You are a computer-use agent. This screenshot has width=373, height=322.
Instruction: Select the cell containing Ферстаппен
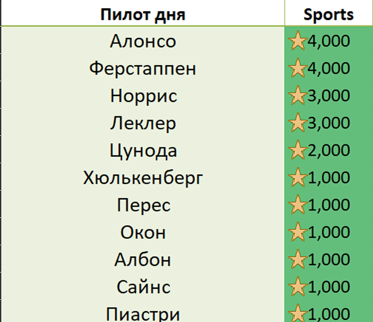click(143, 68)
